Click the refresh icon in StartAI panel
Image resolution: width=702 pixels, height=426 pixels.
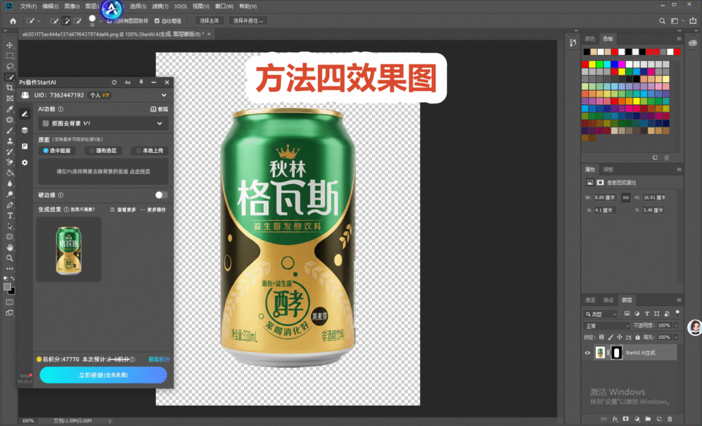pyautogui.click(x=114, y=82)
